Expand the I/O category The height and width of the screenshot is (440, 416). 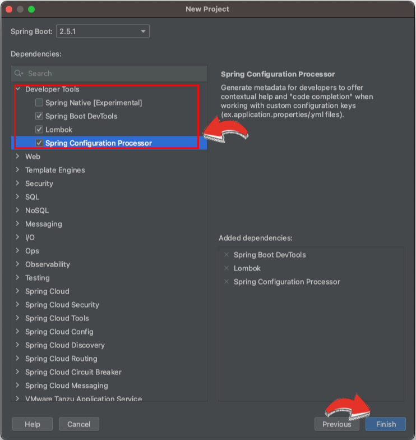point(18,237)
